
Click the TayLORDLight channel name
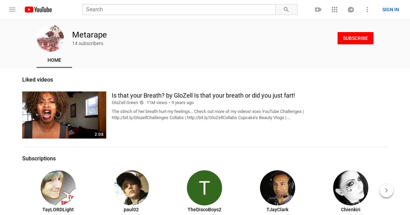[58, 210]
